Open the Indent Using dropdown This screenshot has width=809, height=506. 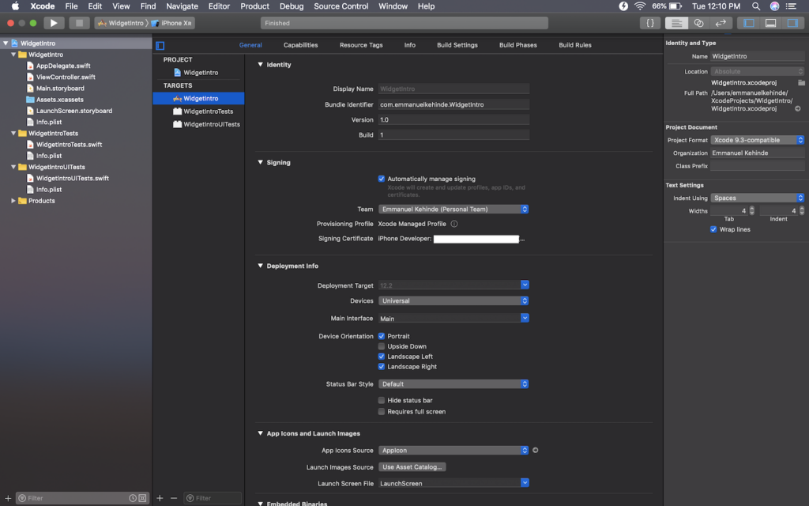758,198
